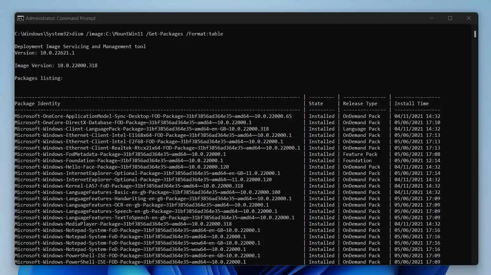Click the LanguageFeatures-Speech-en-gb package row

point(227,211)
